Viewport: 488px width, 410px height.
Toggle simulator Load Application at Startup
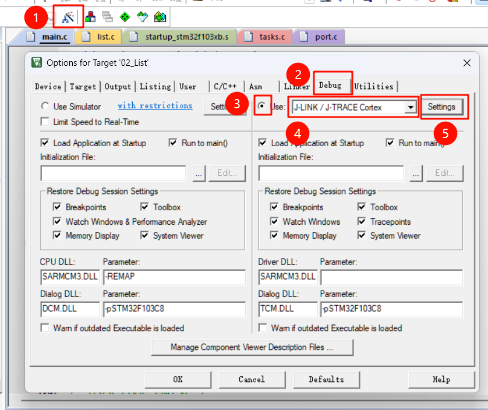[45, 143]
